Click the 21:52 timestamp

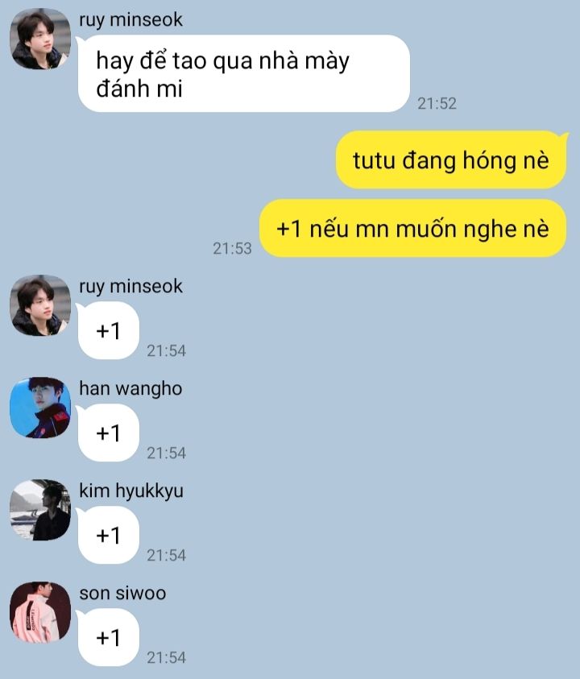click(x=437, y=103)
